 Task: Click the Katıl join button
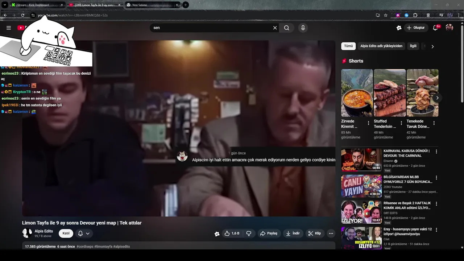(66, 233)
